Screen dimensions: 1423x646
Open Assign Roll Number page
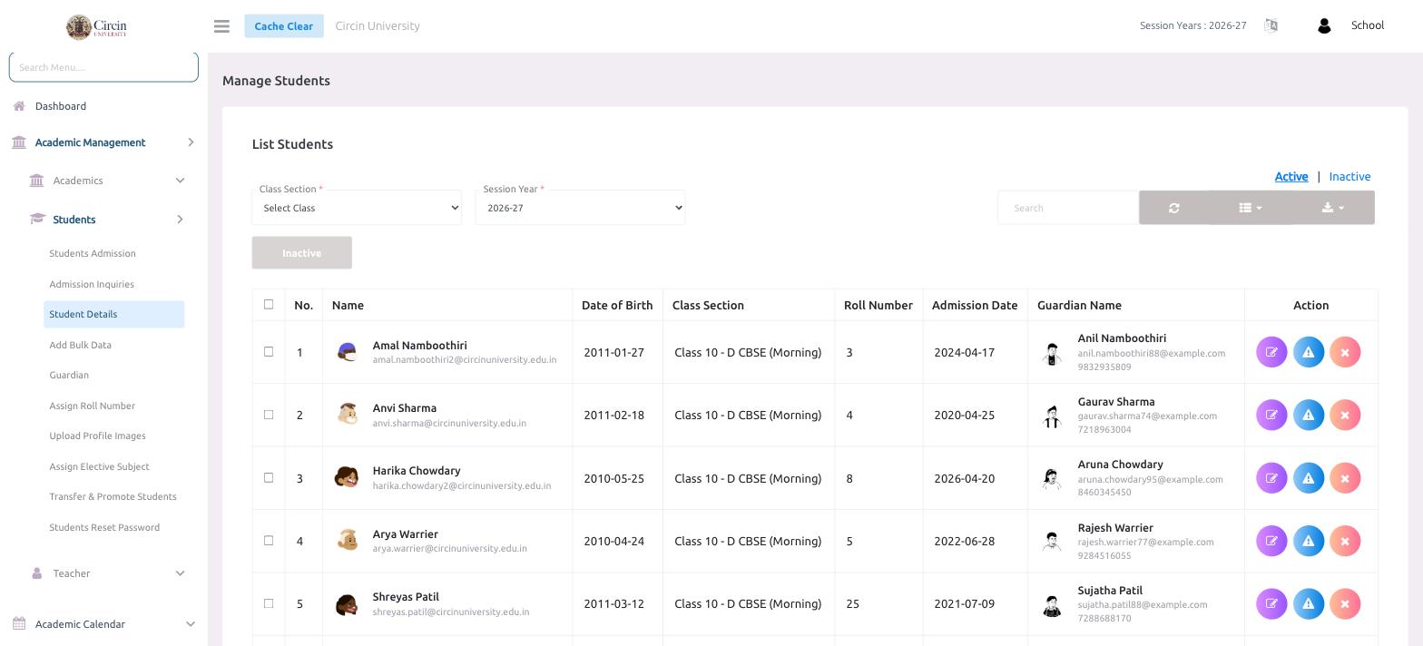pyautogui.click(x=92, y=406)
